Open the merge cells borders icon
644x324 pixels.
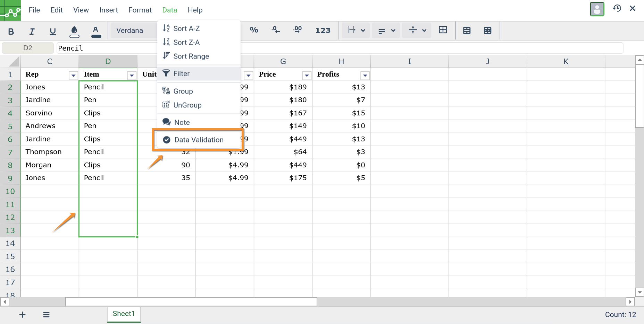[443, 30]
